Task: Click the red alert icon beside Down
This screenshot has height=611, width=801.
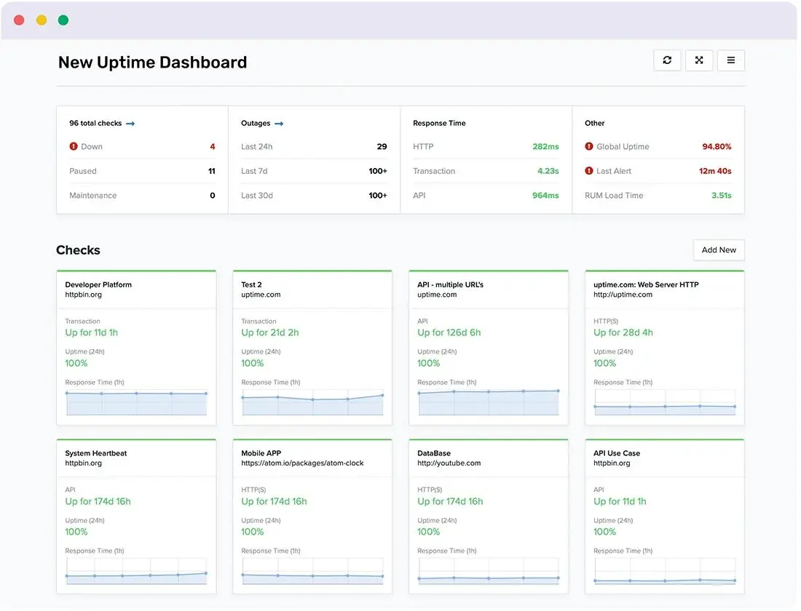Action: click(74, 147)
